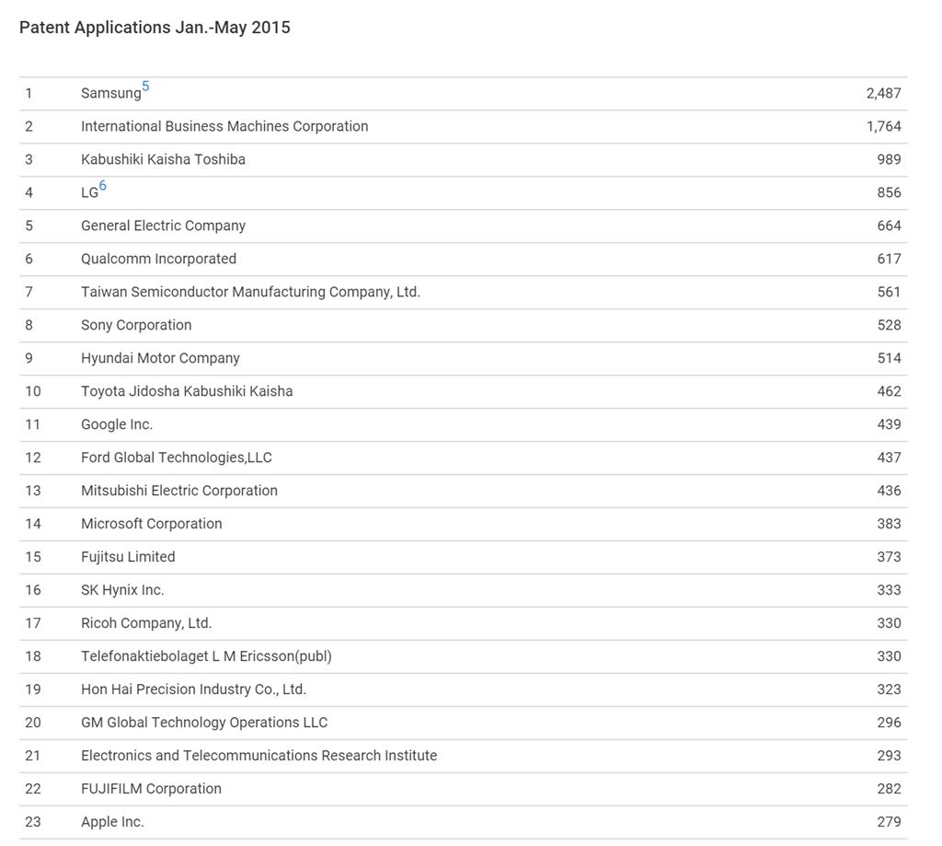Screen dimensions: 942x846
Task: Click the value 617 for Qualcomm
Action: (890, 259)
